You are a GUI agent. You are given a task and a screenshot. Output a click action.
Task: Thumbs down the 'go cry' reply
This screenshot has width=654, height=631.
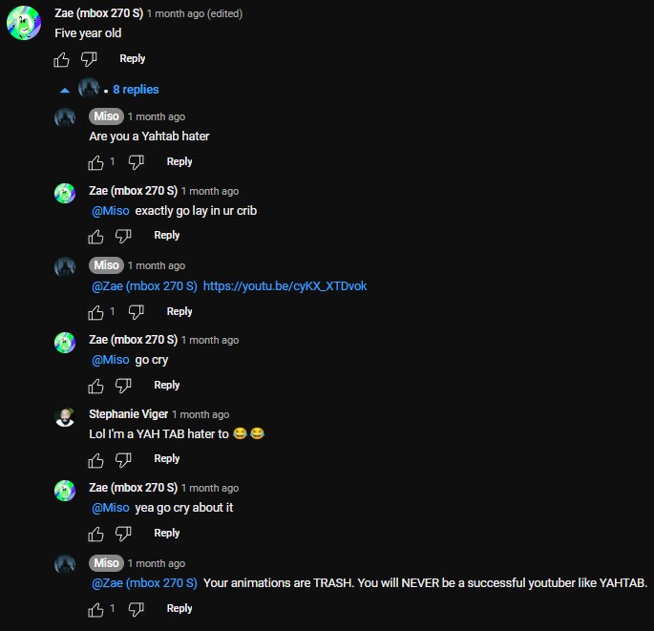click(123, 386)
